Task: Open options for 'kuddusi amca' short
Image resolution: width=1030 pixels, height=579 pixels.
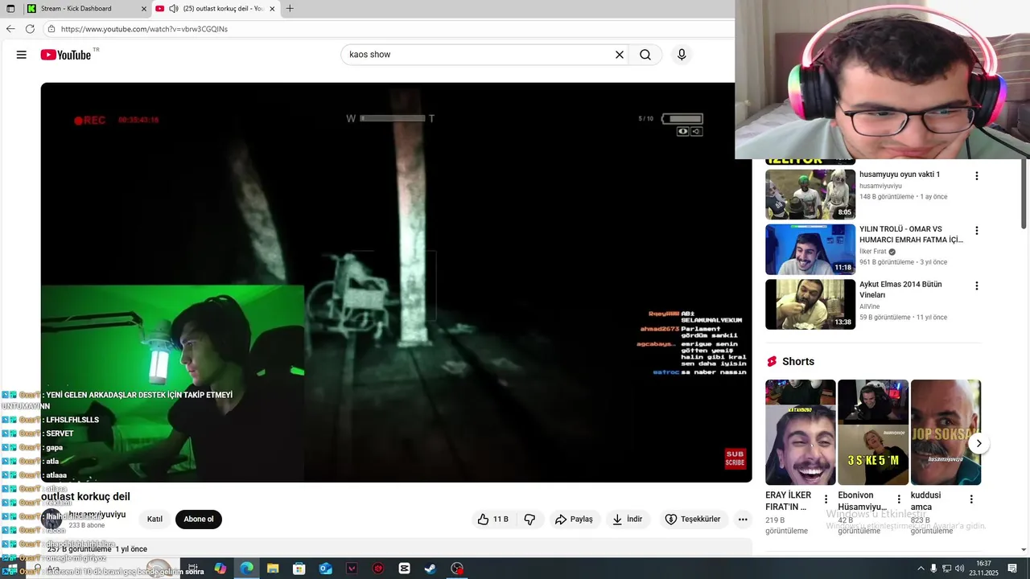Action: [x=971, y=499]
